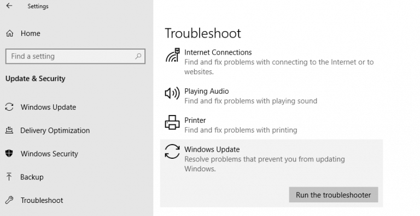This screenshot has width=420, height=216.
Task: Expand the Internet Connections troubleshooter item
Action: (x=271, y=62)
